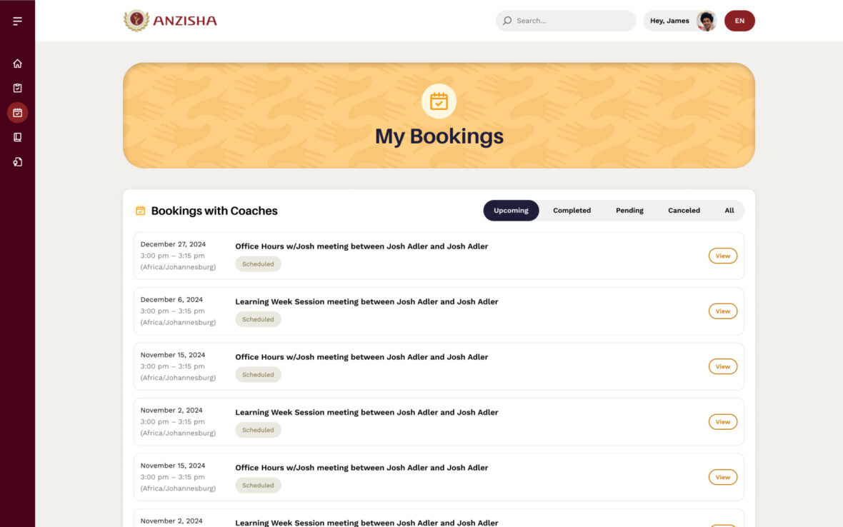Open the calendar bookings icon in sidebar

tap(17, 112)
